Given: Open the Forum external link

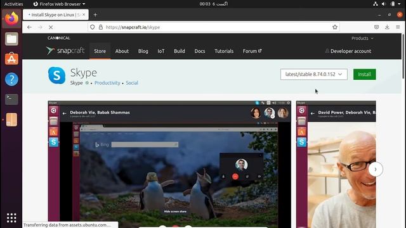Looking at the screenshot, I should [x=252, y=51].
